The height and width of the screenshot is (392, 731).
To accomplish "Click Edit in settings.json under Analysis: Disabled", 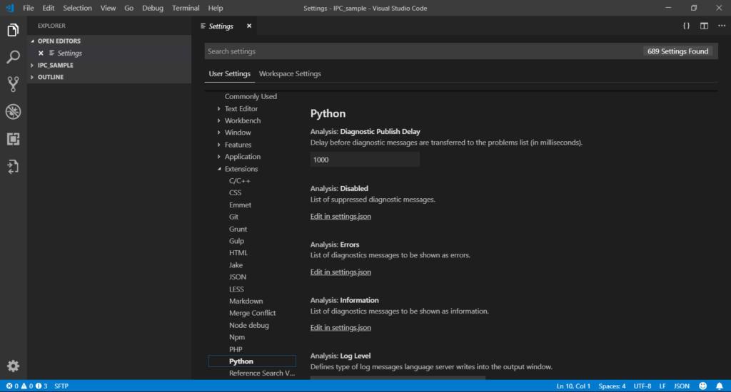I will pyautogui.click(x=341, y=217).
